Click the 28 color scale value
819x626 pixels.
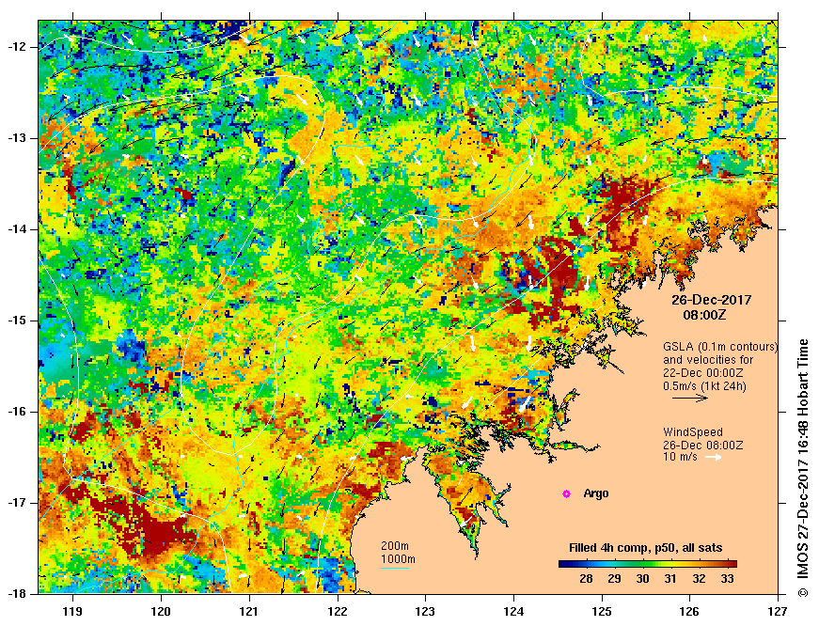(586, 578)
